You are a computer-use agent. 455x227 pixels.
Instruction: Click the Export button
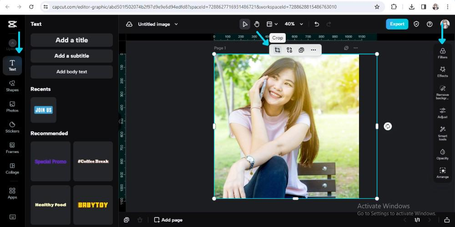(x=397, y=24)
